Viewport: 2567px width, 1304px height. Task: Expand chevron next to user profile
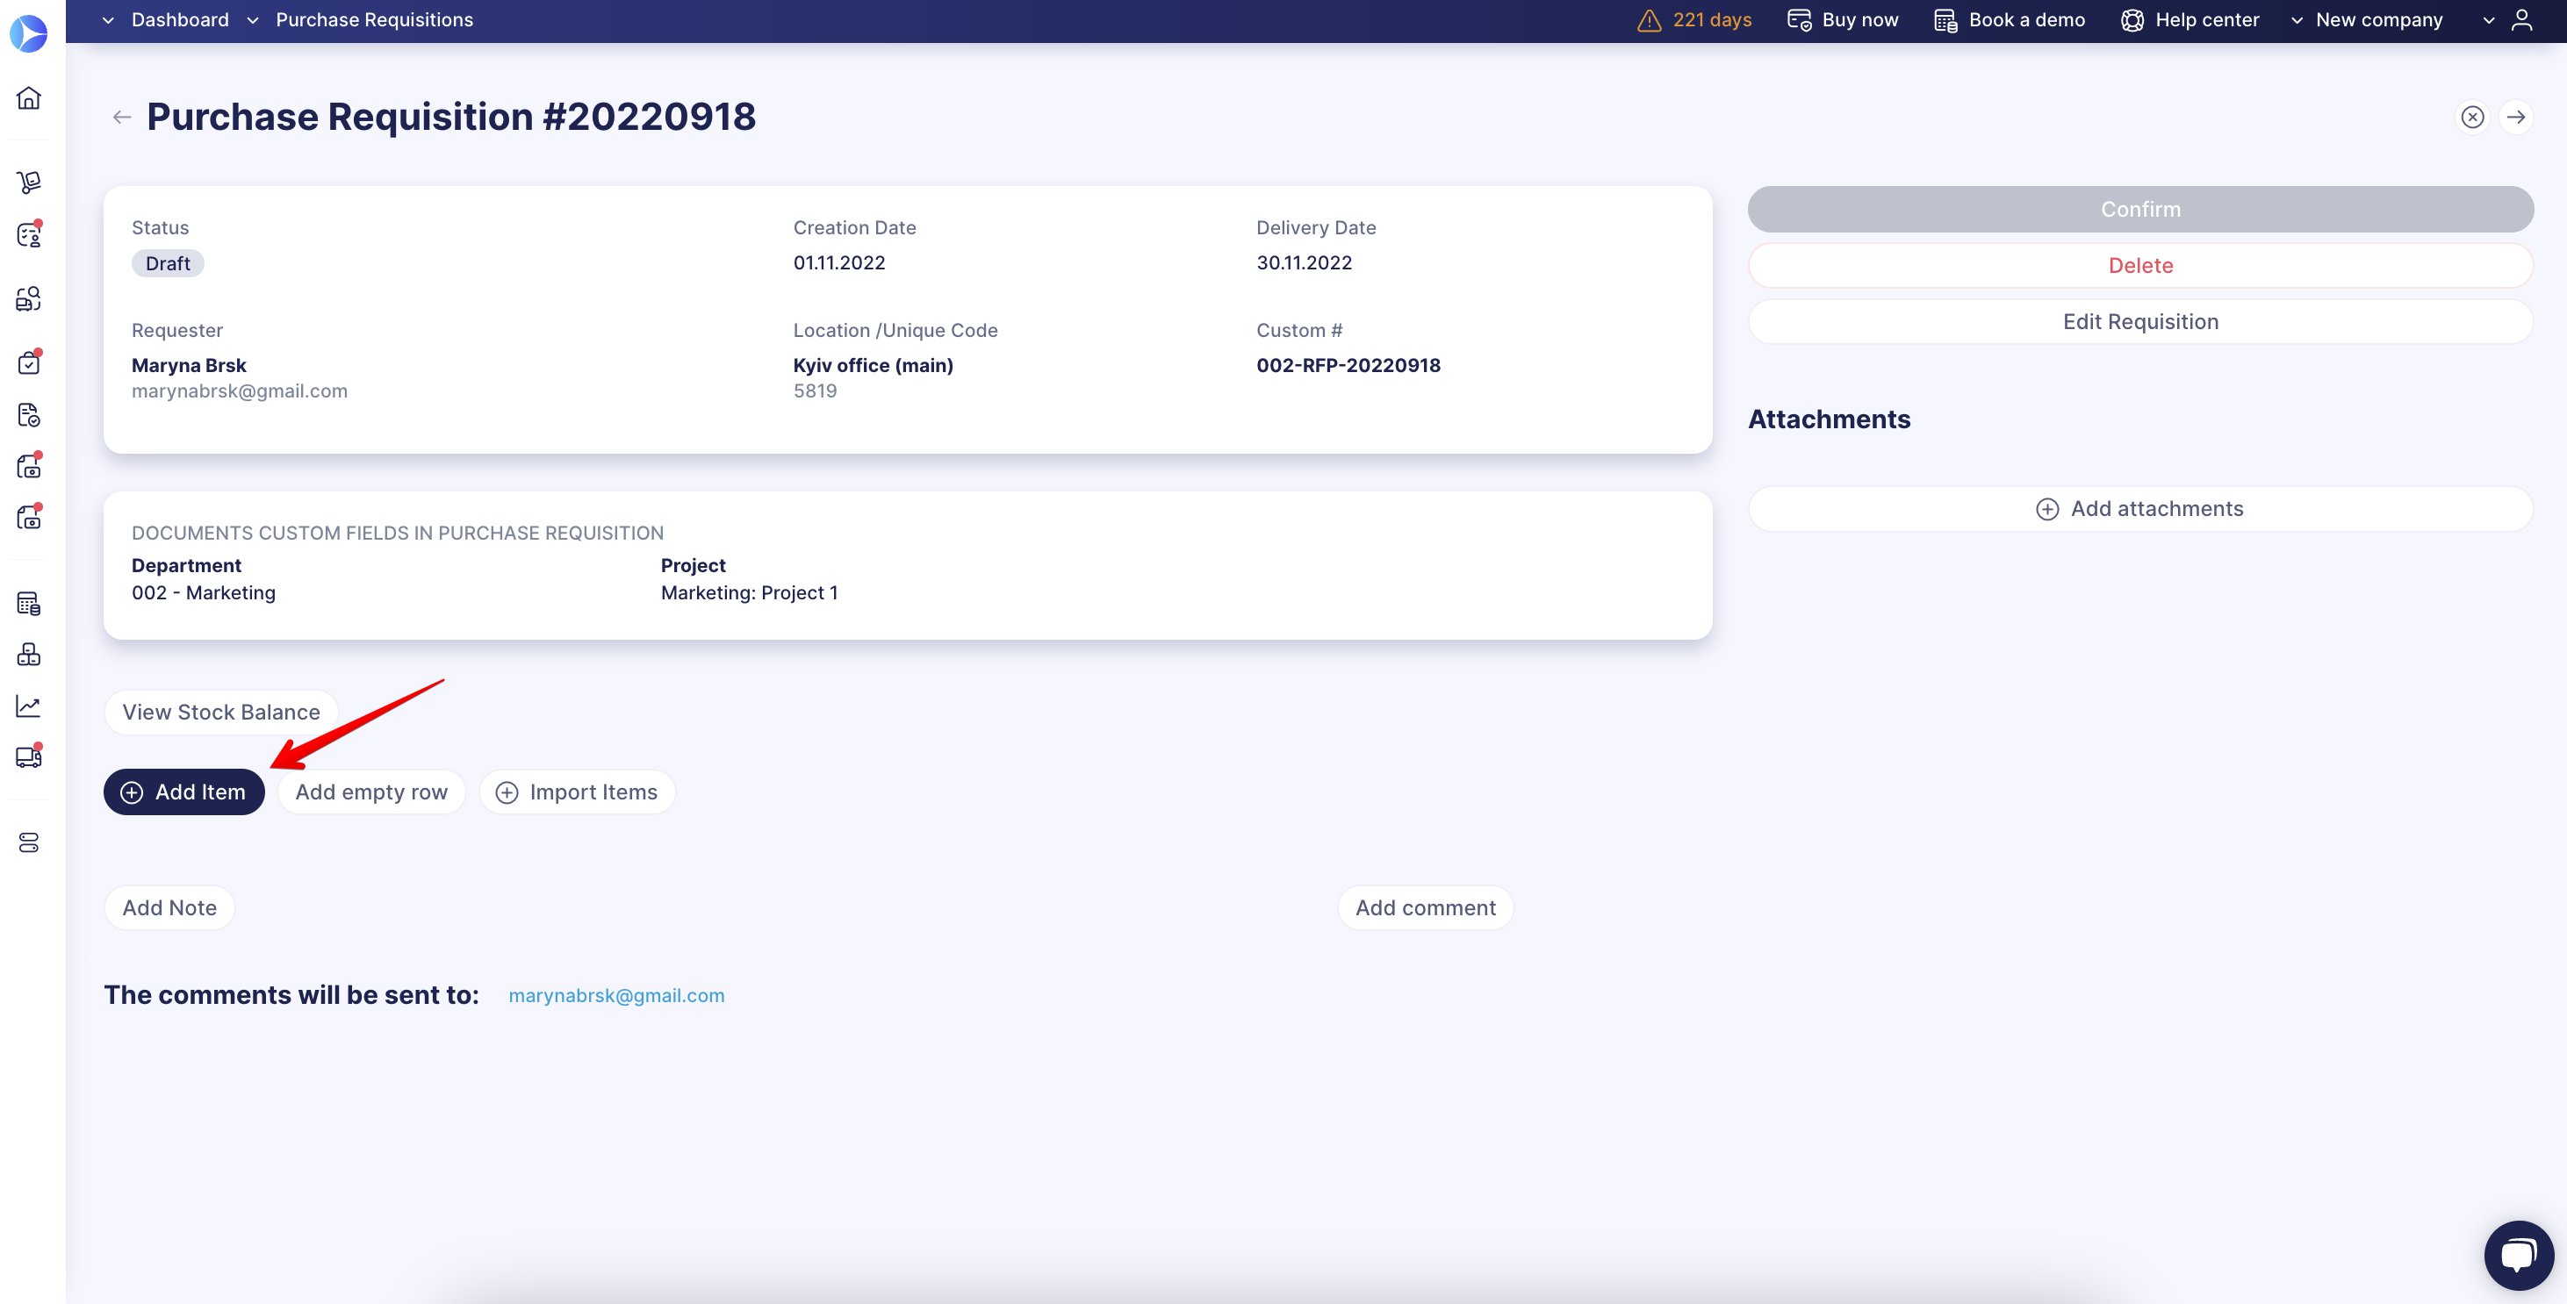2488,20
